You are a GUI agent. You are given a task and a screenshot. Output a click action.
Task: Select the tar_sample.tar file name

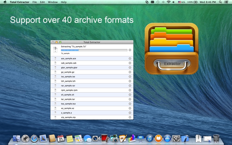pyautogui.click(x=68, y=99)
